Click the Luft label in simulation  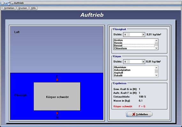click(x=17, y=32)
